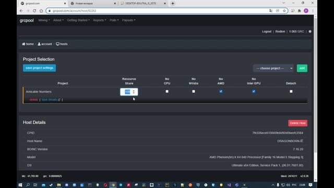Go to account breadcrumb
The width and height of the screenshot is (334, 188).
click(45, 44)
